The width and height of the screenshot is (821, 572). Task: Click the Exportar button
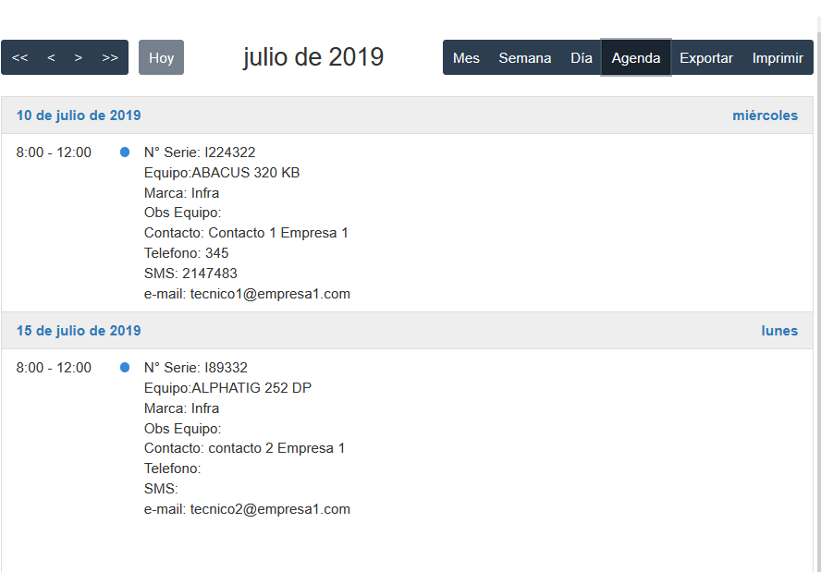pos(705,57)
